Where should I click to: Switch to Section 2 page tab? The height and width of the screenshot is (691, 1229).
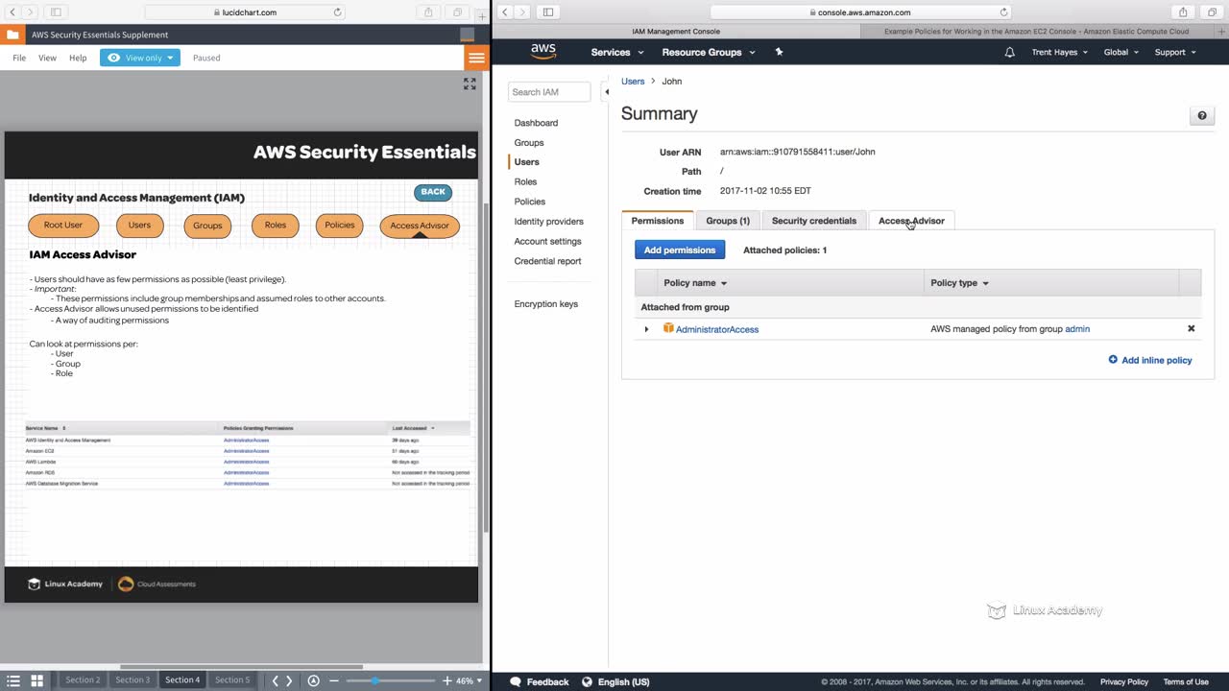click(83, 680)
